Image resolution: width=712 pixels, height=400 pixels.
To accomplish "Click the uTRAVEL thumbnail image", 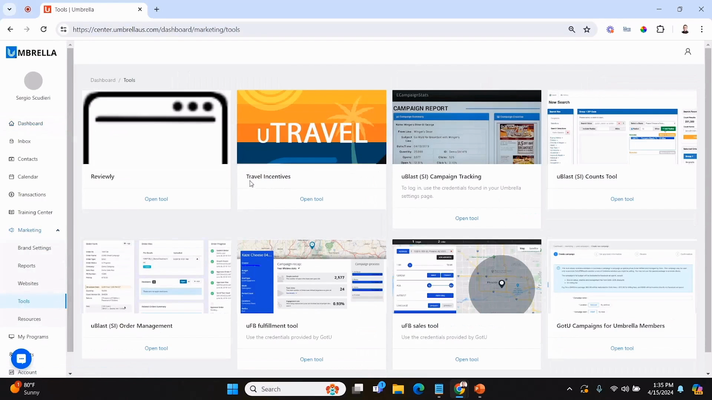I will (x=311, y=127).
